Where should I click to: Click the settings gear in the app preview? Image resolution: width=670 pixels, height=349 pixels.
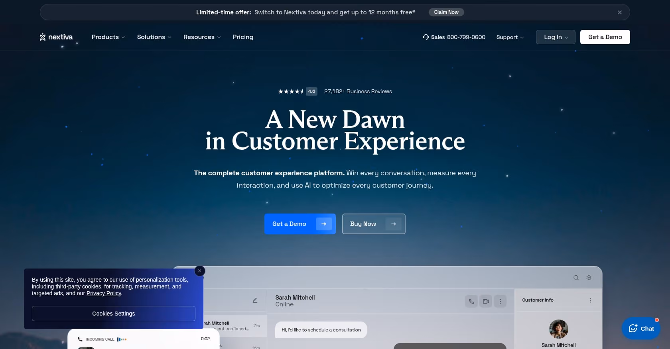(x=589, y=278)
